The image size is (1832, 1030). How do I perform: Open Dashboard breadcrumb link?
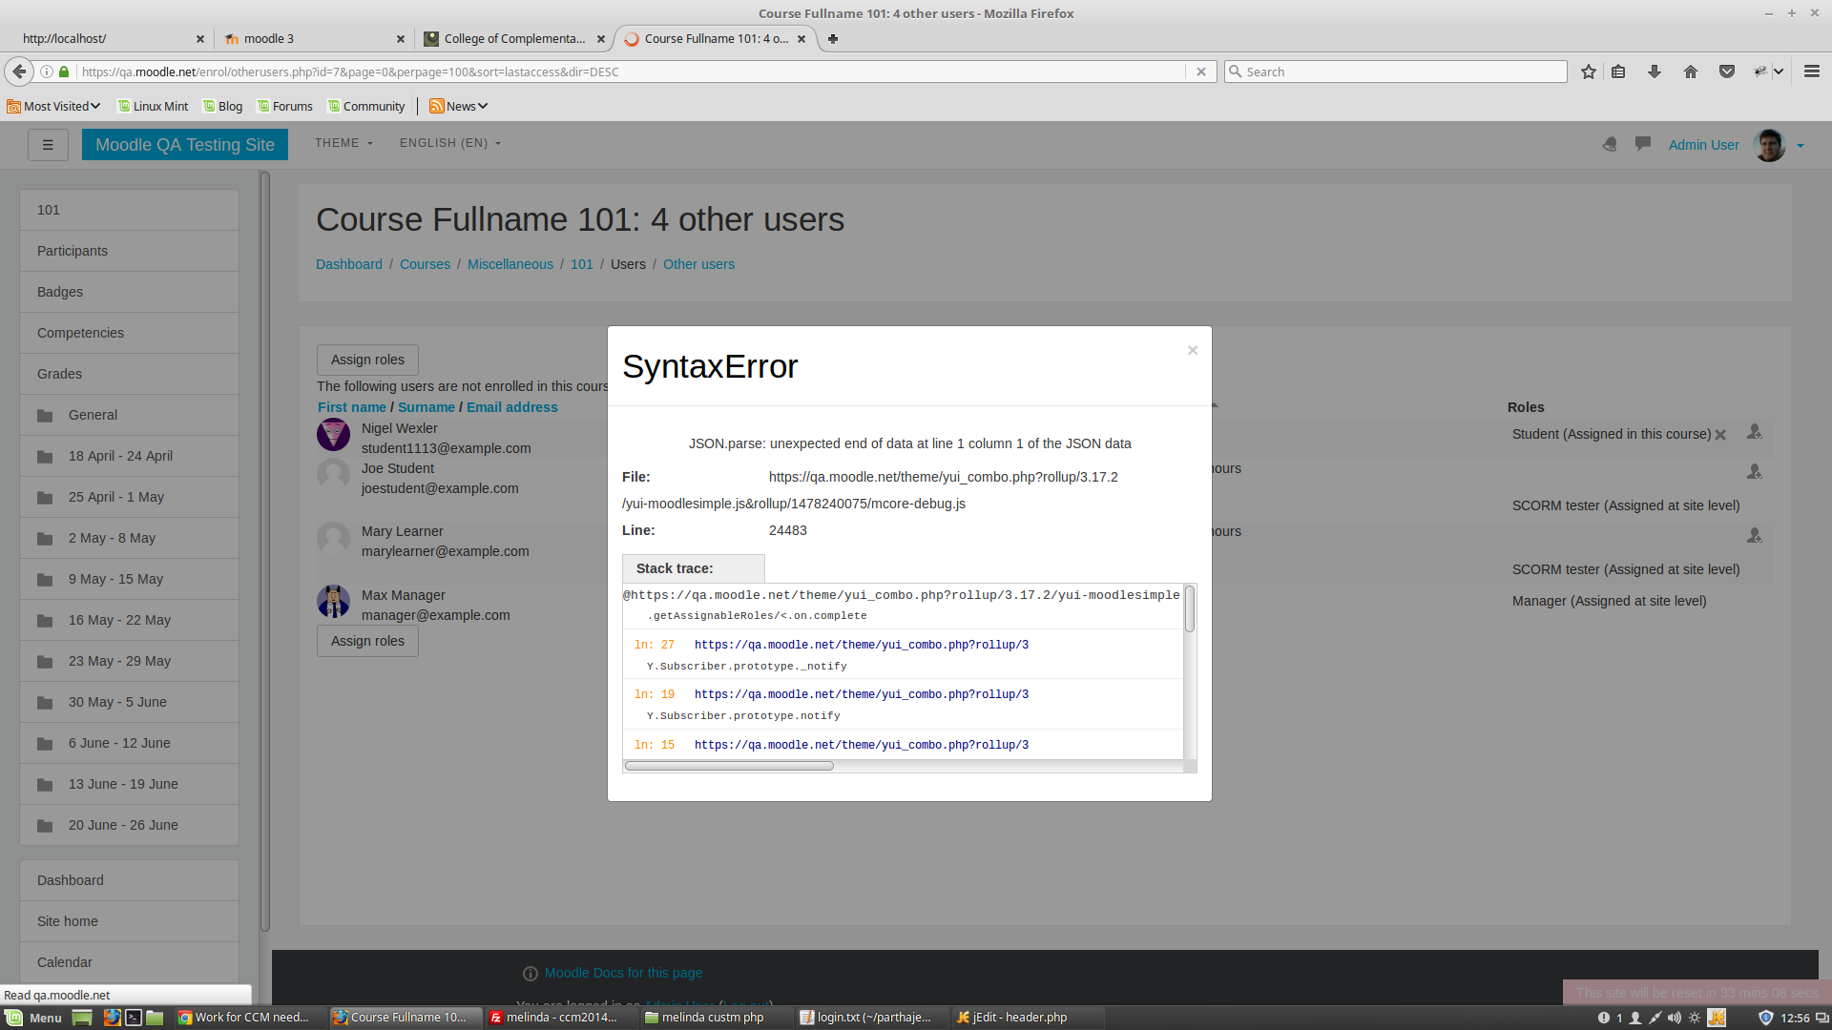click(x=349, y=264)
